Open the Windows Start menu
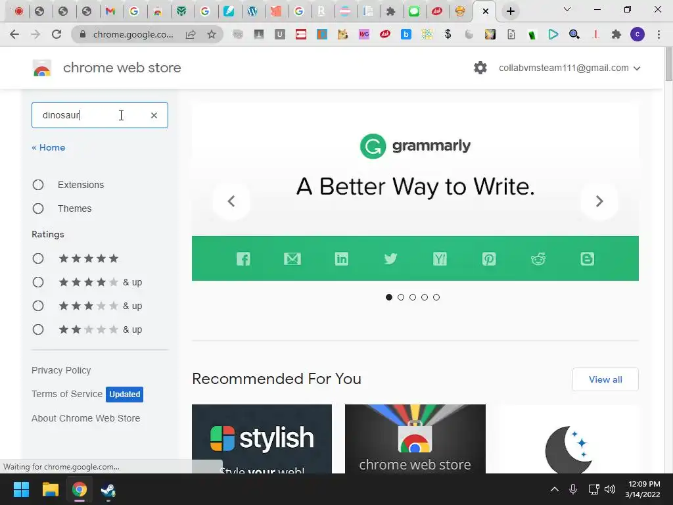 click(x=21, y=489)
